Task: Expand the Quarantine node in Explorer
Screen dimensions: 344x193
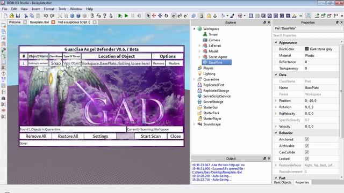Action: (x=194, y=79)
